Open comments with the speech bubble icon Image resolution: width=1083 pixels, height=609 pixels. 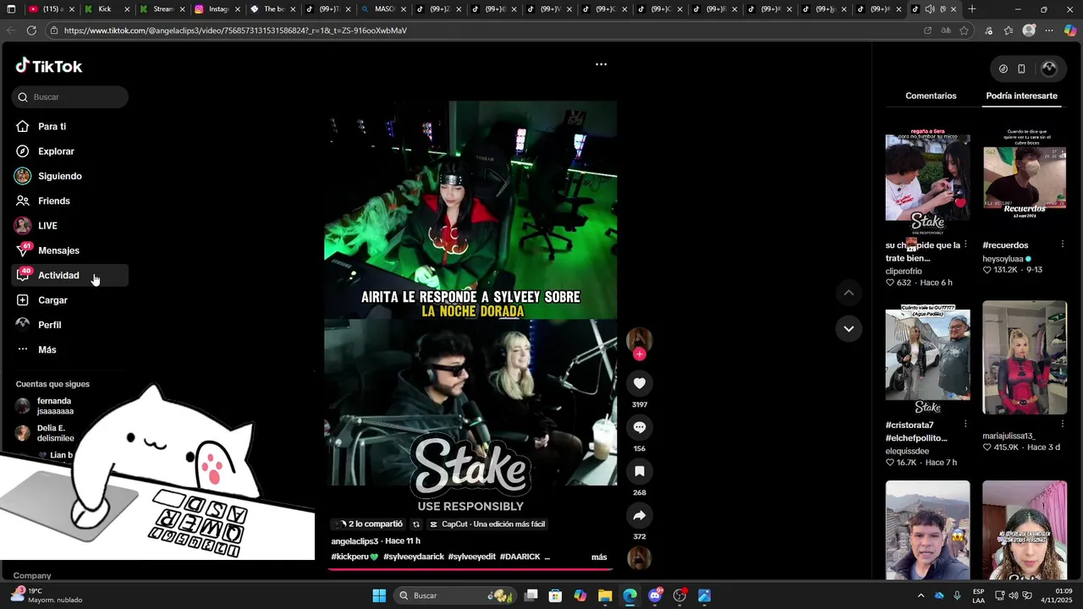point(640,427)
